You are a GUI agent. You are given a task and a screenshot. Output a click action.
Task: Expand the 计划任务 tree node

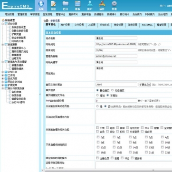click(3, 72)
